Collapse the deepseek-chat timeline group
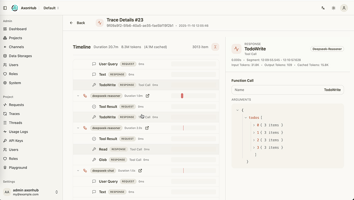This screenshot has width=354, height=200. (x=78, y=171)
